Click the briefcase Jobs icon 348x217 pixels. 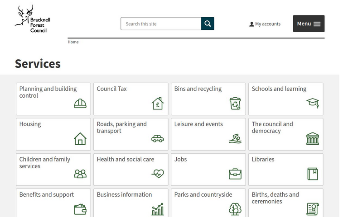tap(235, 174)
